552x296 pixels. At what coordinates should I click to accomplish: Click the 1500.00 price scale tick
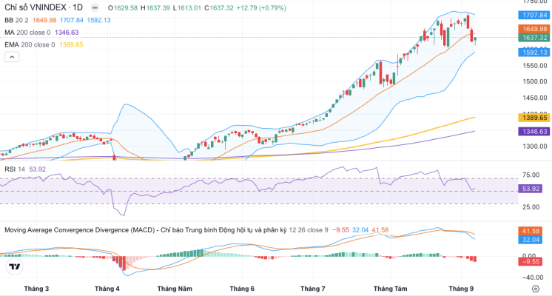[535, 81]
